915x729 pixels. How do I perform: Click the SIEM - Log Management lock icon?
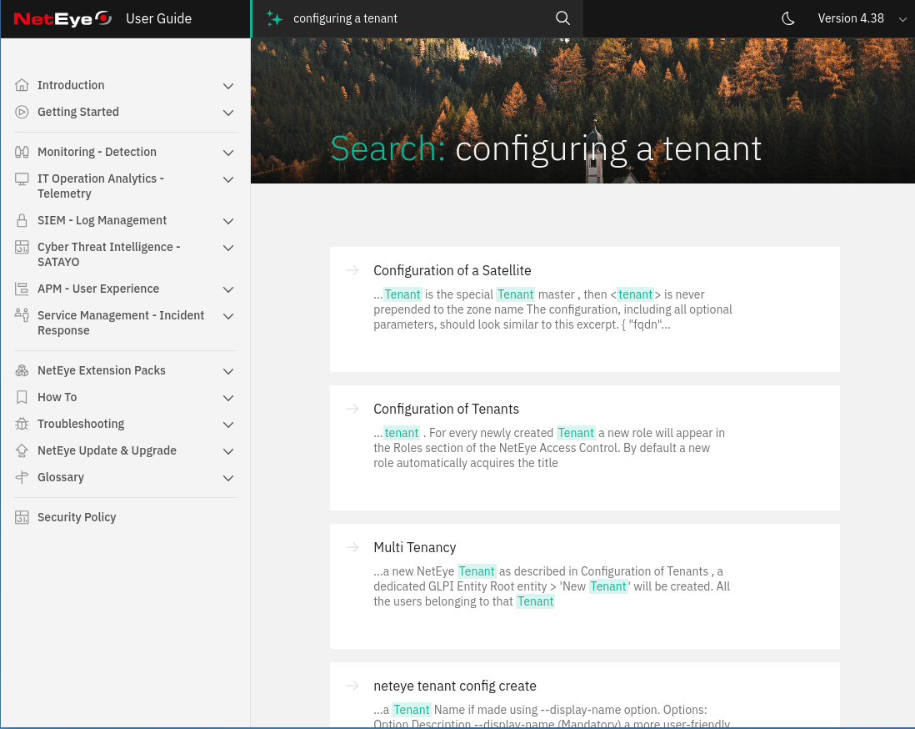click(x=21, y=220)
